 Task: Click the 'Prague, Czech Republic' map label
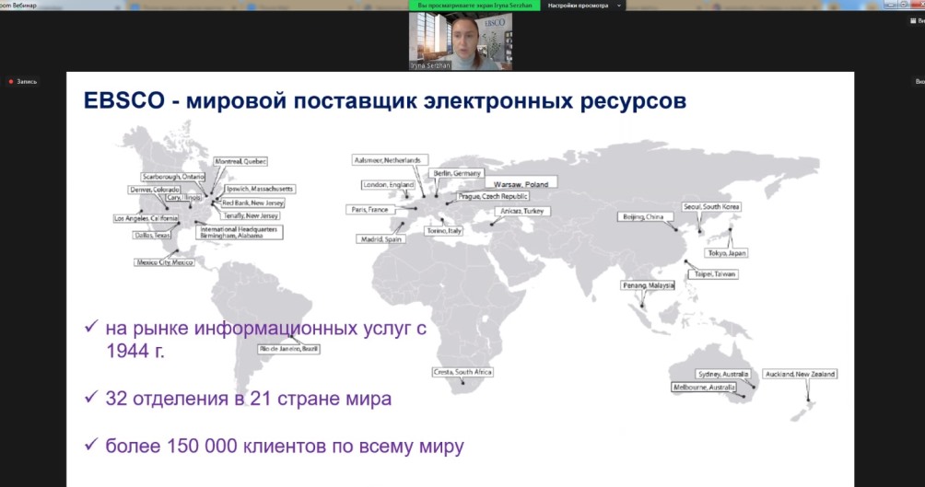[493, 196]
